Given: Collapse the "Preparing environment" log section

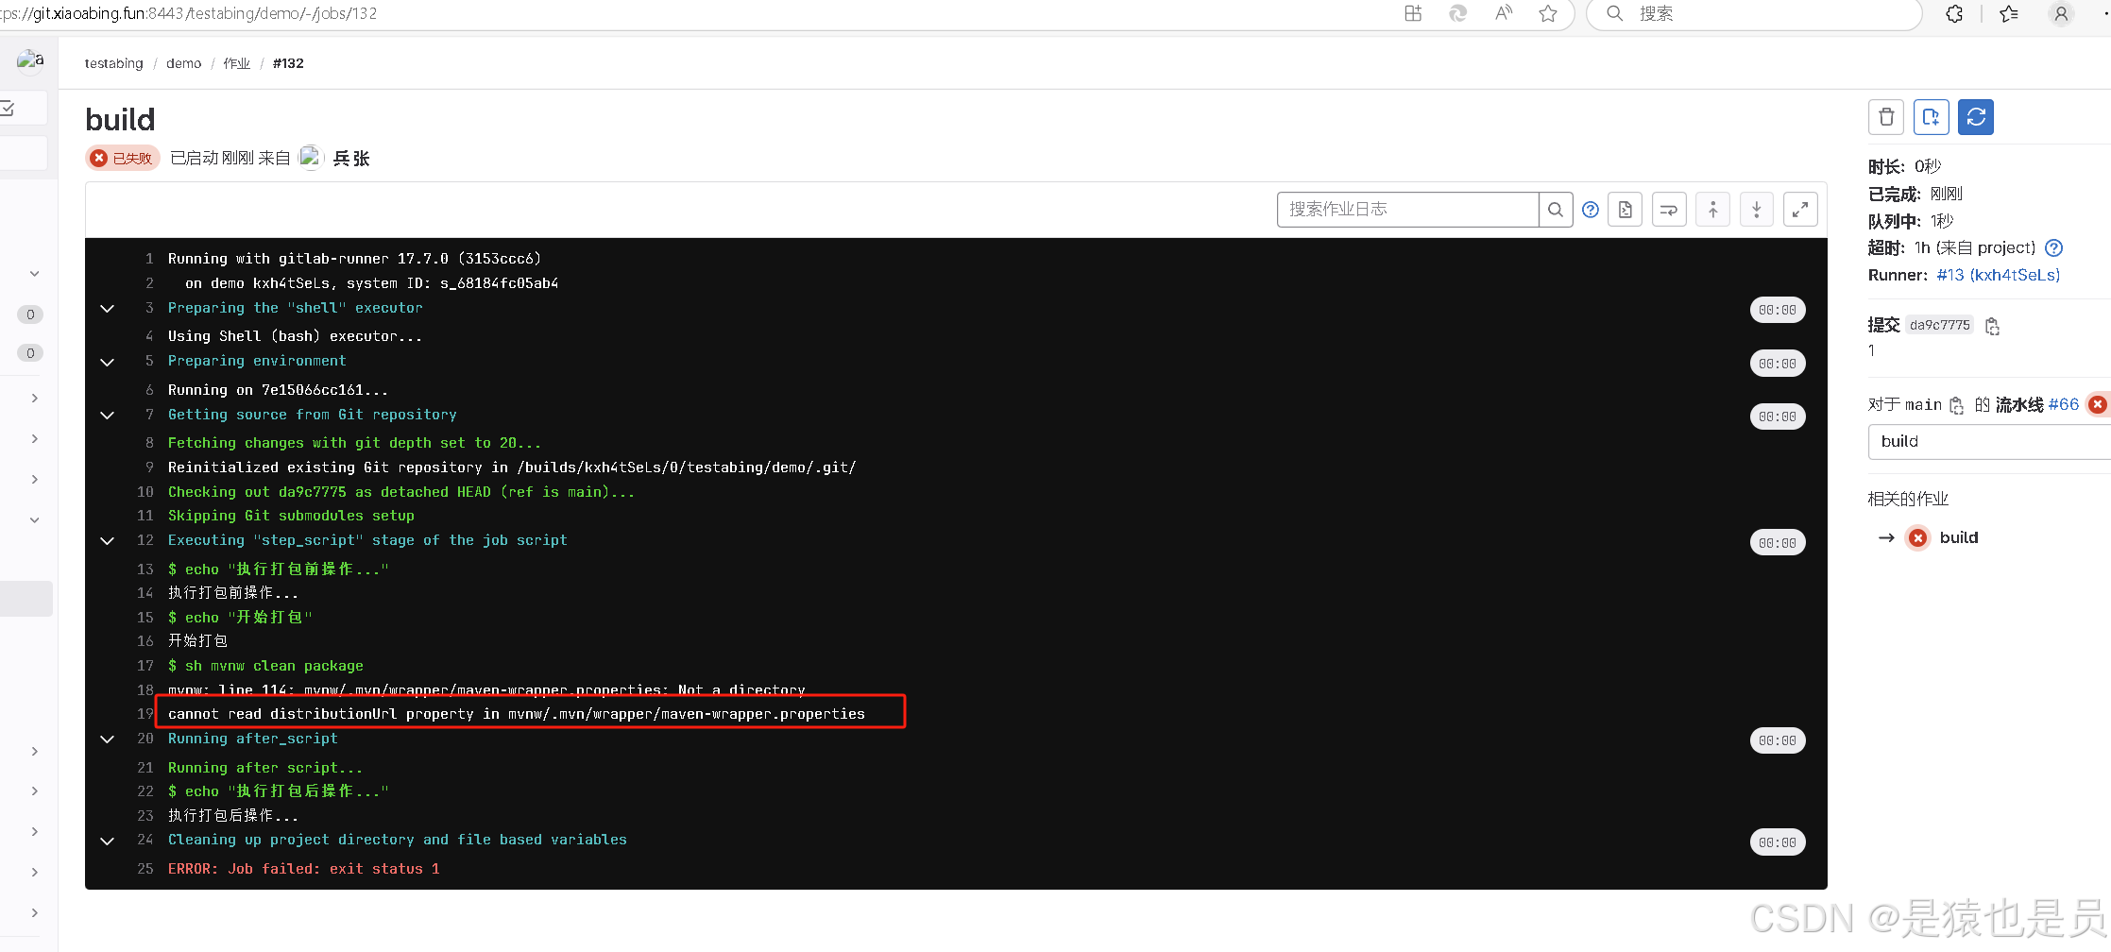Looking at the screenshot, I should click(108, 363).
